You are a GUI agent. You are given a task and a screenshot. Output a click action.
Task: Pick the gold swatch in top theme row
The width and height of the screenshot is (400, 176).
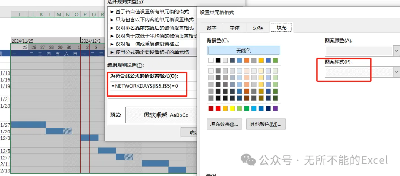(261, 60)
